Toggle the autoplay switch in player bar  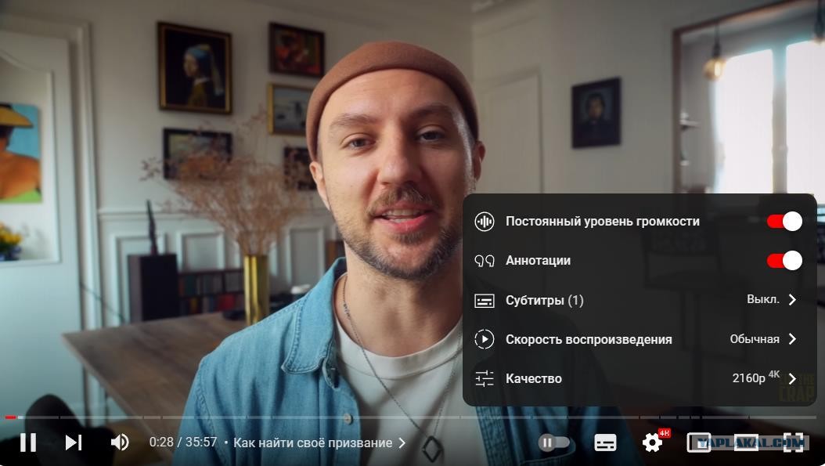(x=554, y=443)
